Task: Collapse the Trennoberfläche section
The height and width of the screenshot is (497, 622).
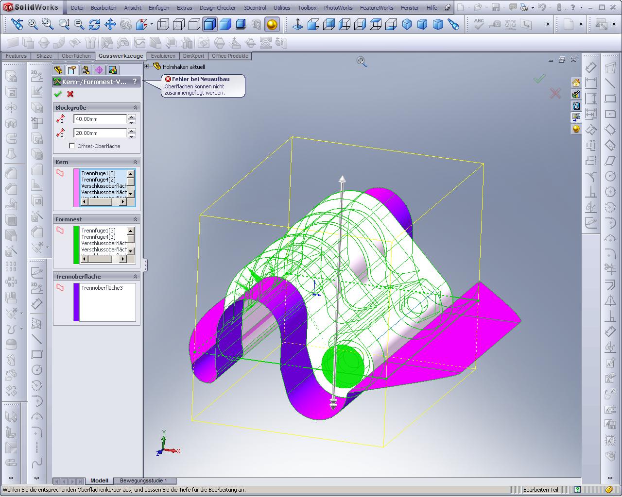Action: [136, 277]
